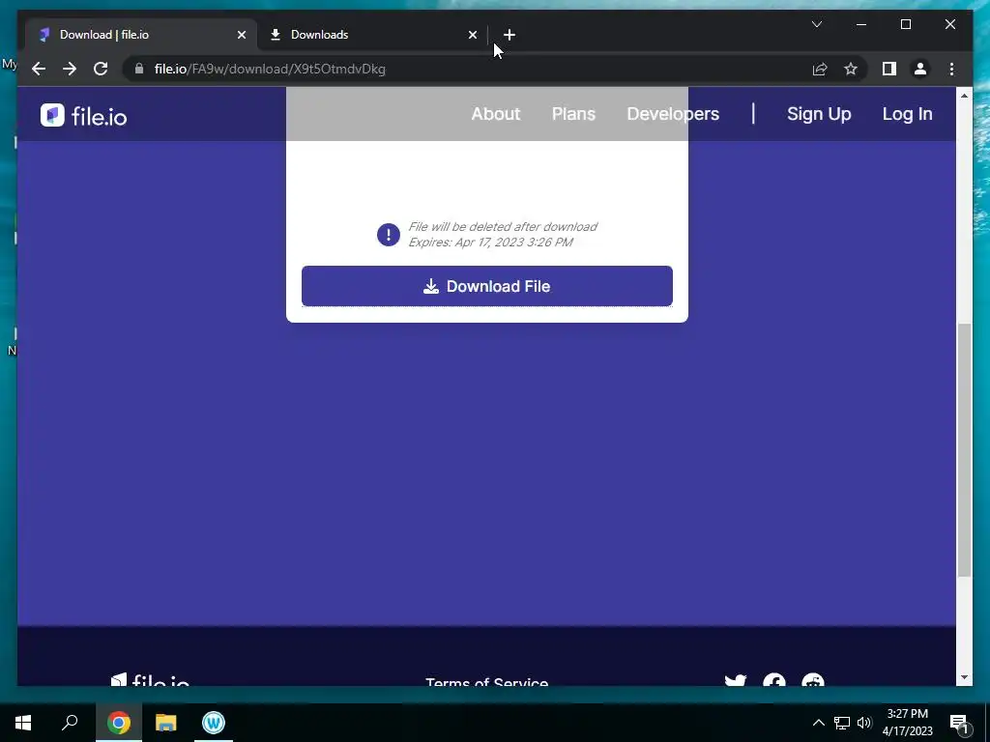The image size is (990, 742).
Task: Open a new browser tab
Action: pos(509,35)
